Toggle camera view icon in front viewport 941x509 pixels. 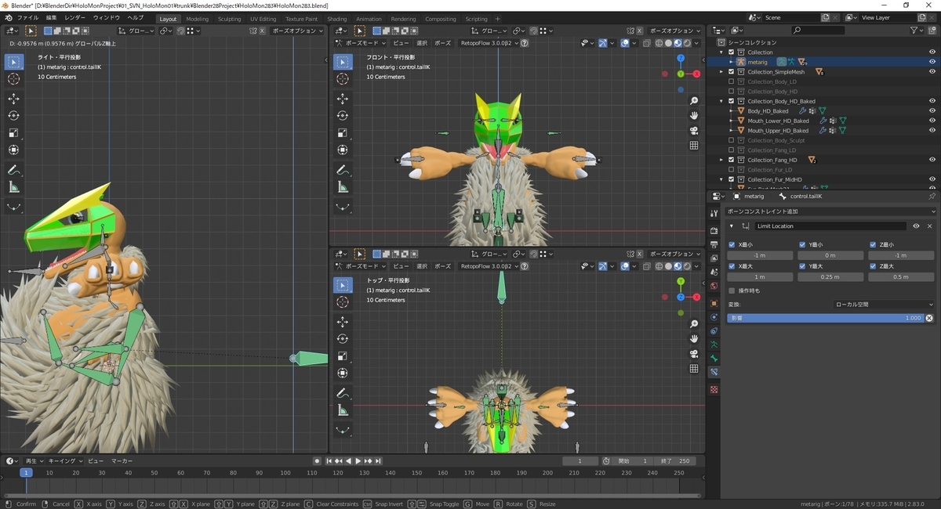(694, 131)
